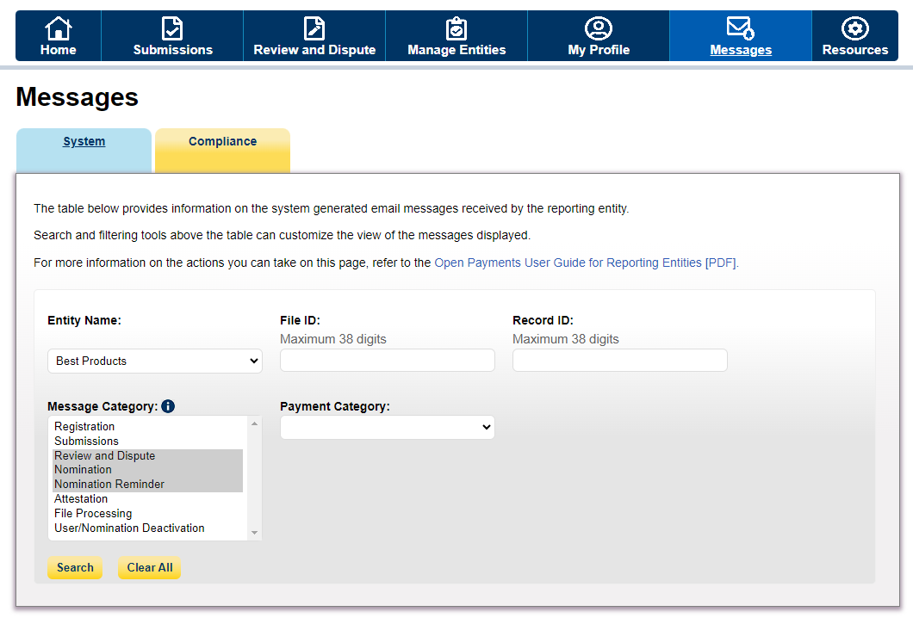Open the Payment Category dropdown
913x624 pixels.
click(388, 427)
